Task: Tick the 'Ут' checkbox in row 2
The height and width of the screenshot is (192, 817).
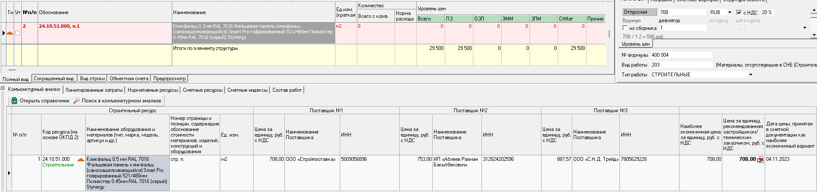Action: coord(18,33)
